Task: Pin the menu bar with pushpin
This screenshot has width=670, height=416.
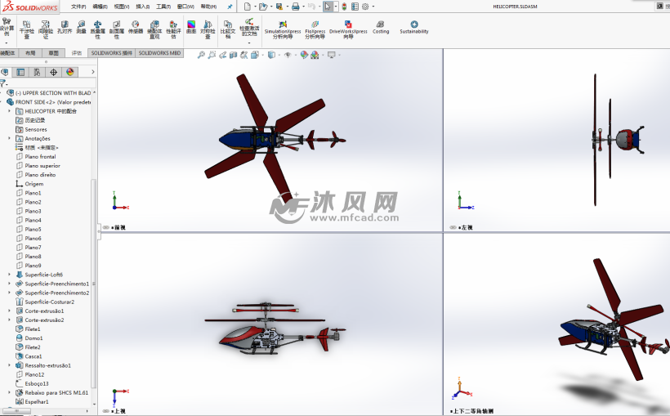Action: (230, 7)
